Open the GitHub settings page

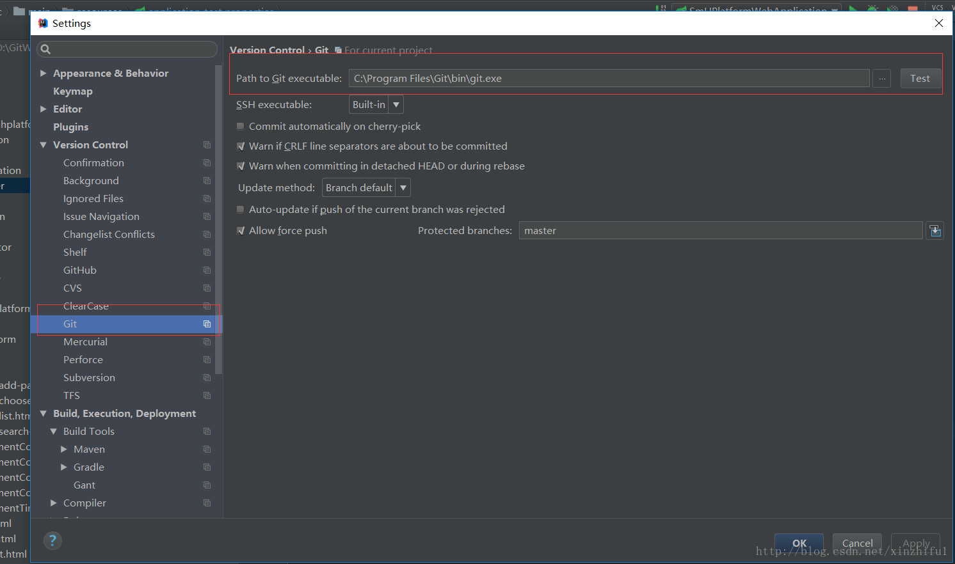[80, 270]
